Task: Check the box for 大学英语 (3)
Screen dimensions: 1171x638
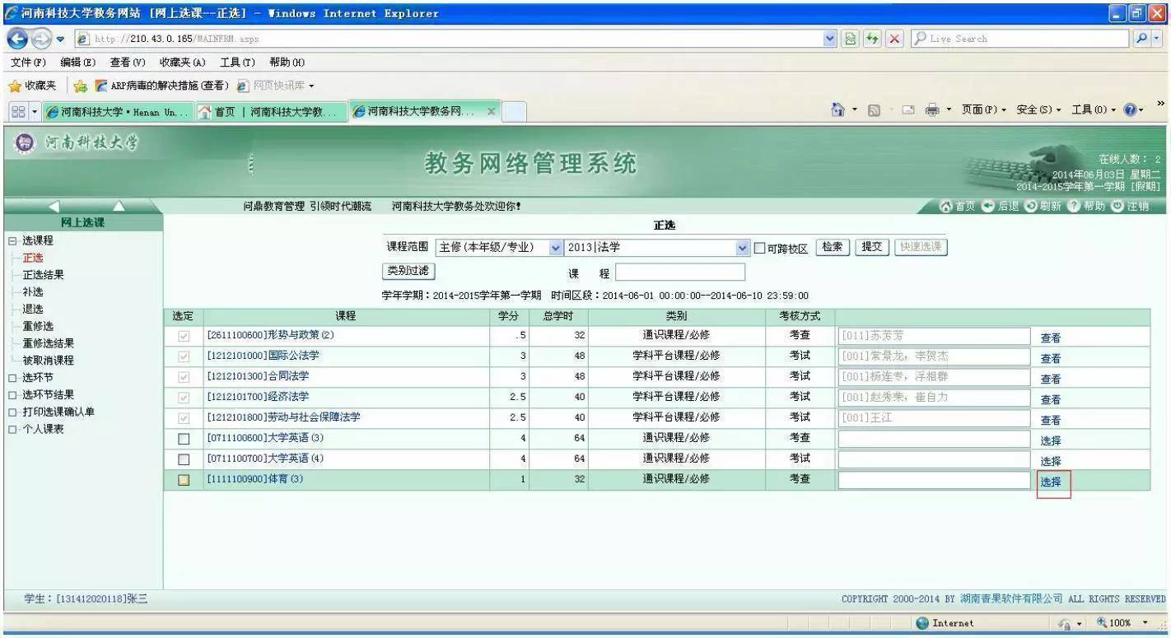Action: [x=184, y=438]
